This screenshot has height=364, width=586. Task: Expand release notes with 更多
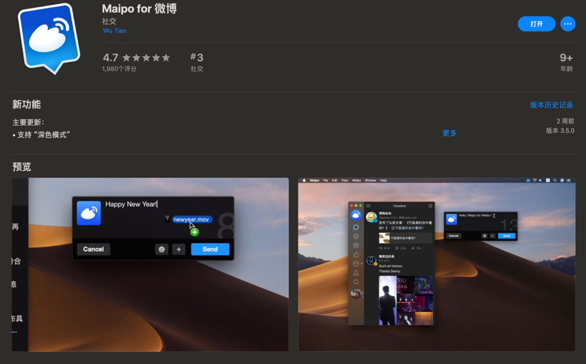(x=449, y=133)
